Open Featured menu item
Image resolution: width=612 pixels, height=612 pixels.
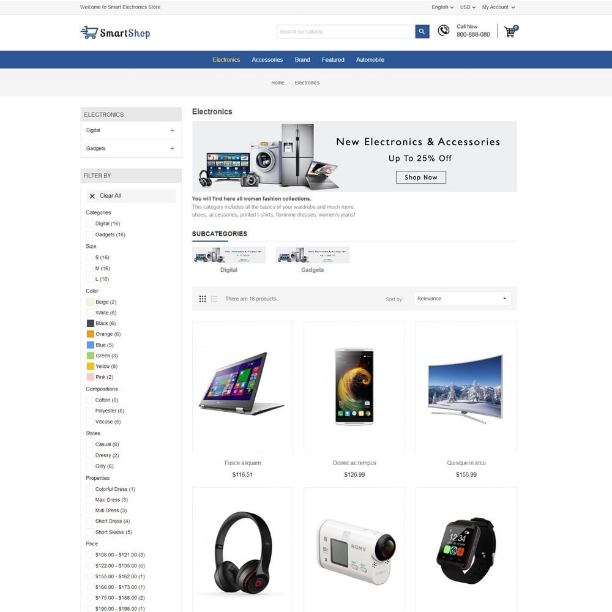(333, 60)
